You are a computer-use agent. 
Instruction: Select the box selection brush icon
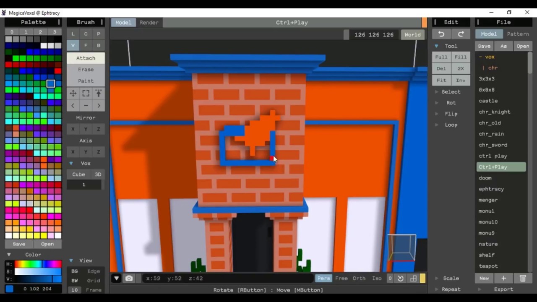point(86,93)
